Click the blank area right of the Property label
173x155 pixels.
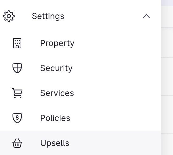click(x=115, y=43)
